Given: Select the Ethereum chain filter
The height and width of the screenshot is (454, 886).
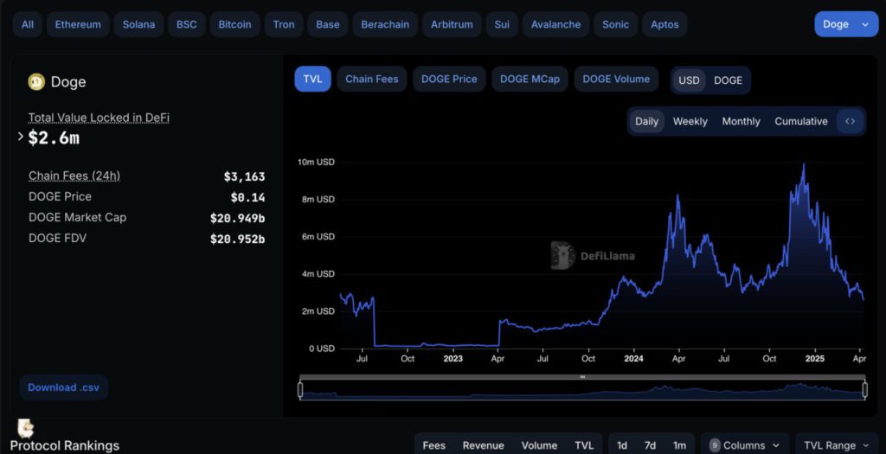Looking at the screenshot, I should pos(78,25).
